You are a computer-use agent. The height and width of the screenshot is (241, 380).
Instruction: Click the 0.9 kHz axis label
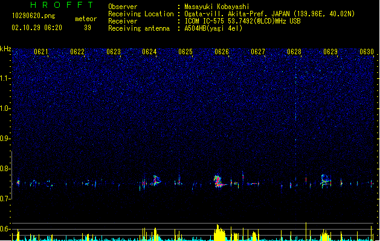coord(5,139)
